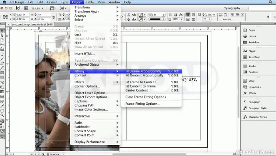Open the Stroke panel
This screenshot has width=276, height=156.
click(x=250, y=66)
